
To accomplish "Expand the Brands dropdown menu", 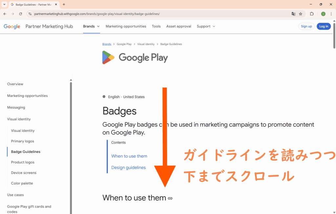I will 91,26.
